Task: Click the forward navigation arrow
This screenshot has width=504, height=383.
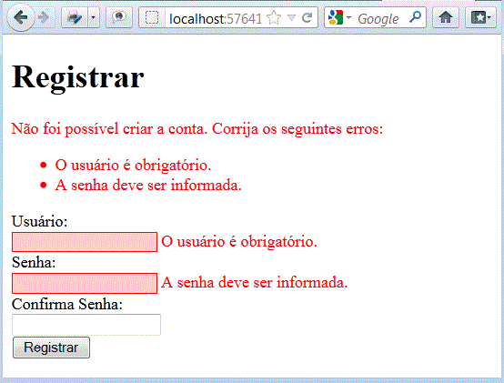Action: click(x=44, y=17)
